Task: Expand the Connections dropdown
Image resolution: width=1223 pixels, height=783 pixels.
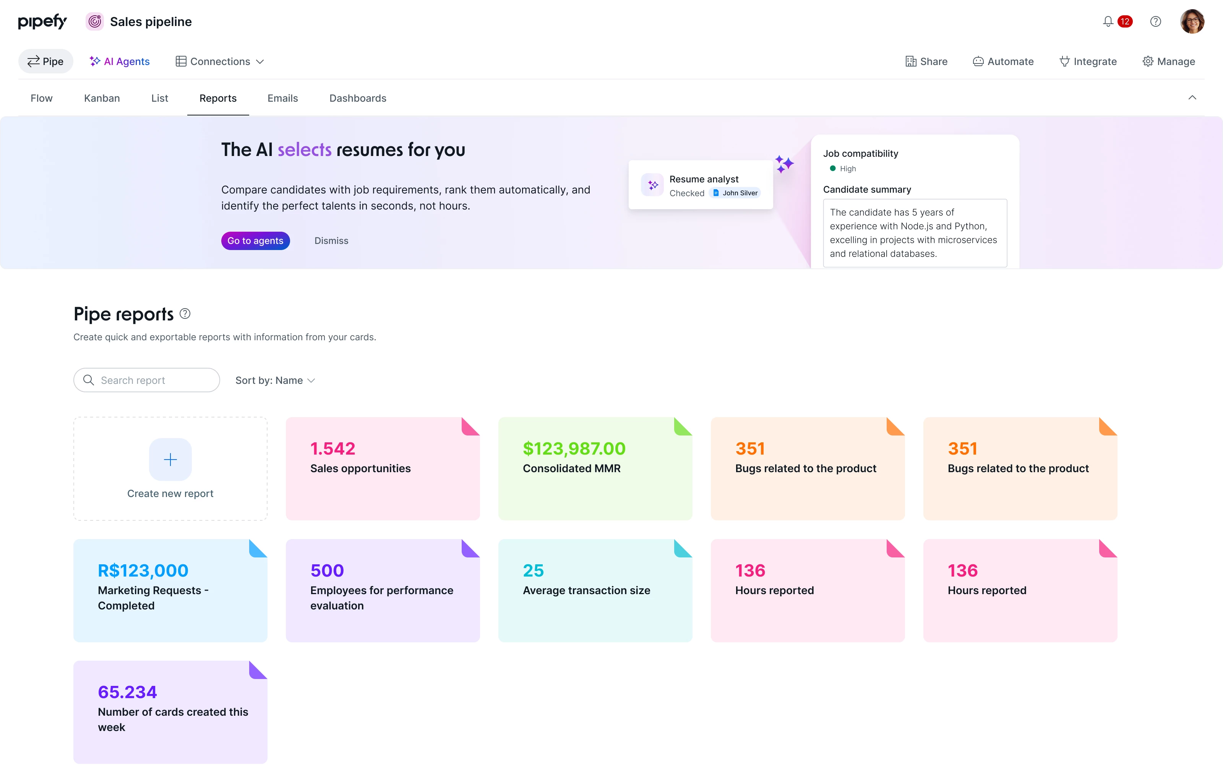Action: (219, 62)
